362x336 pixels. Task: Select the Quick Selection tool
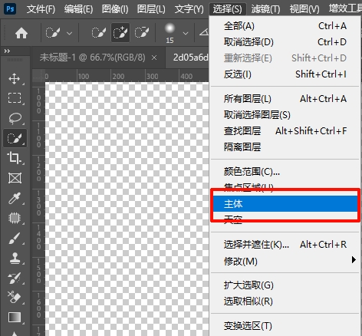[x=15, y=138]
